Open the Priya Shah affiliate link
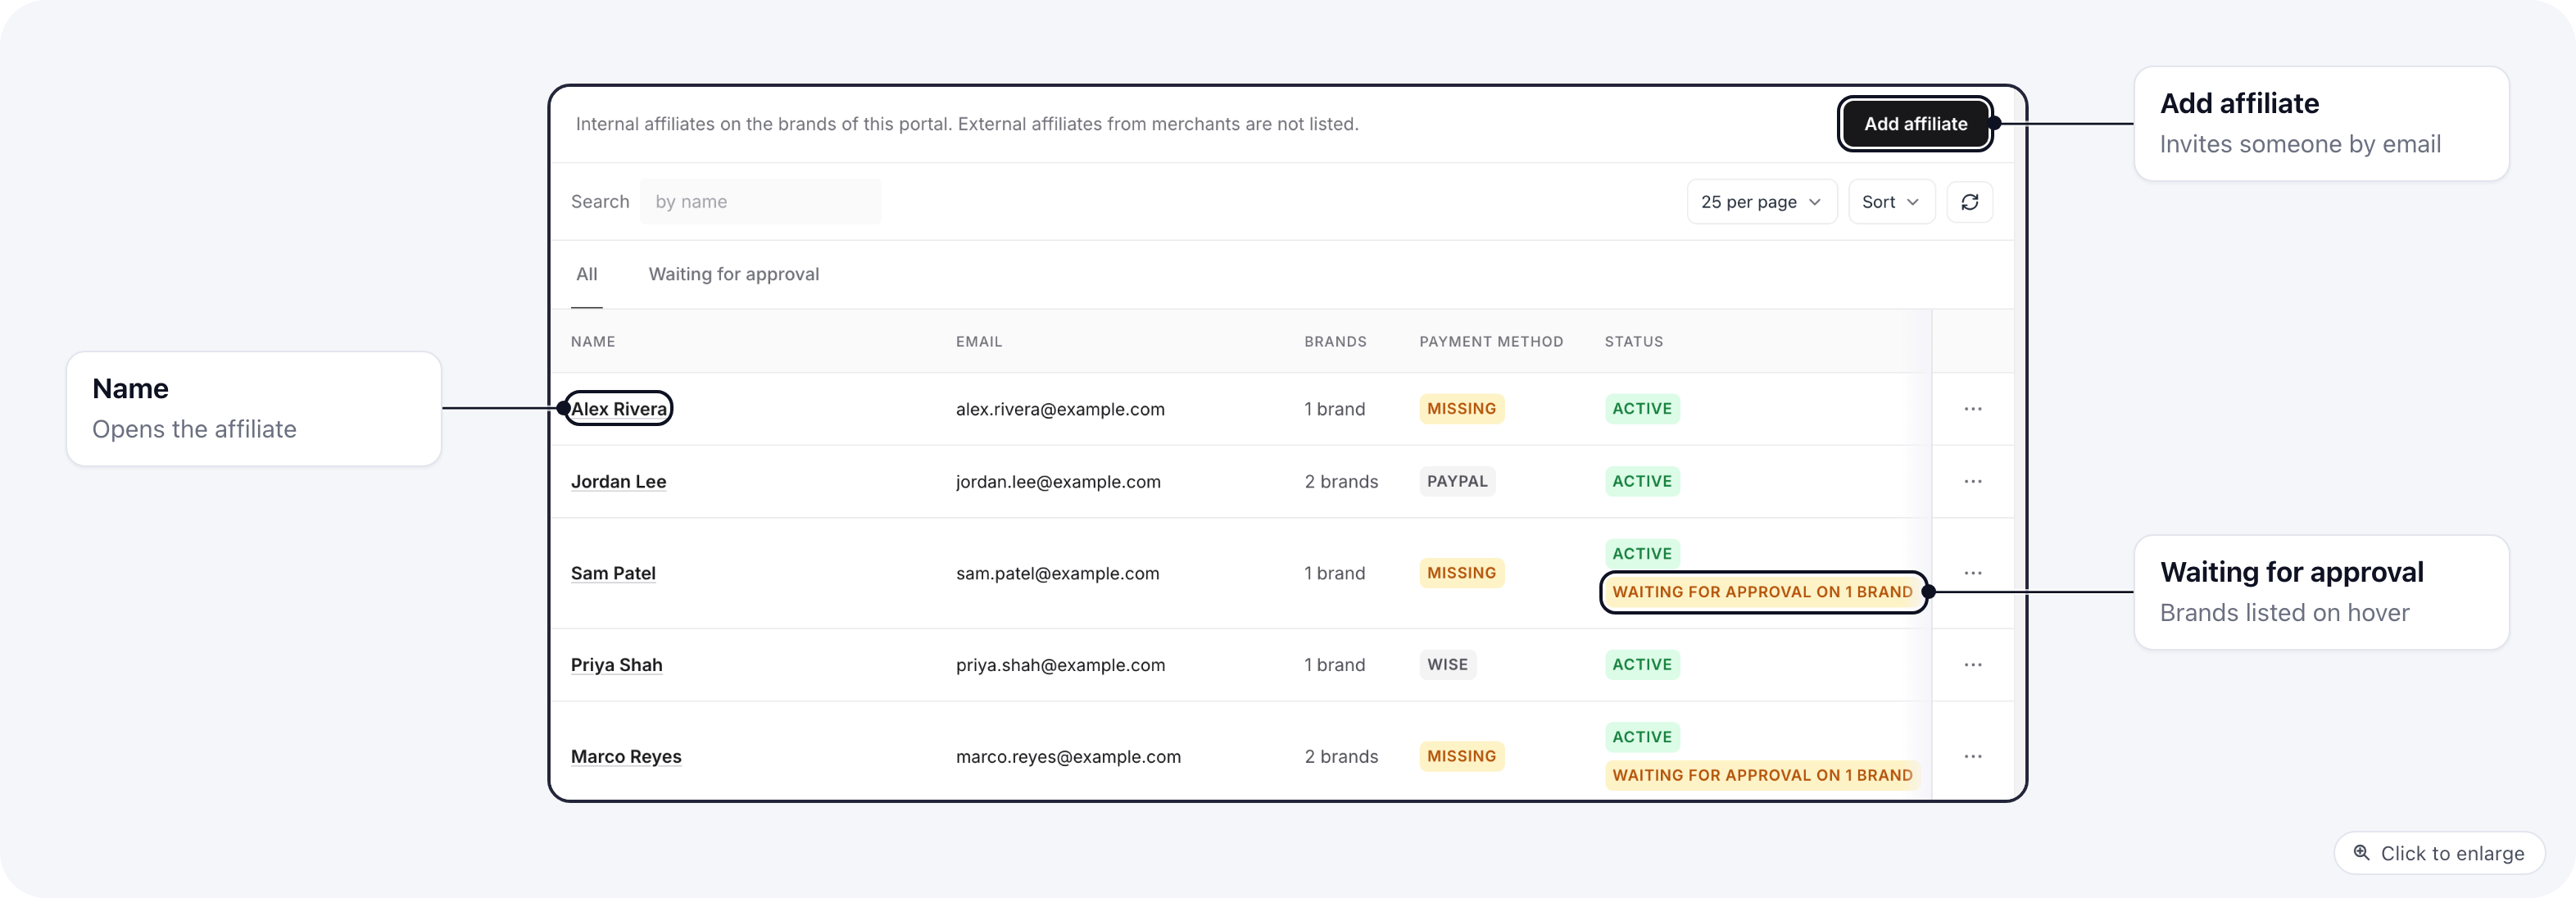2576x898 pixels. (x=616, y=665)
